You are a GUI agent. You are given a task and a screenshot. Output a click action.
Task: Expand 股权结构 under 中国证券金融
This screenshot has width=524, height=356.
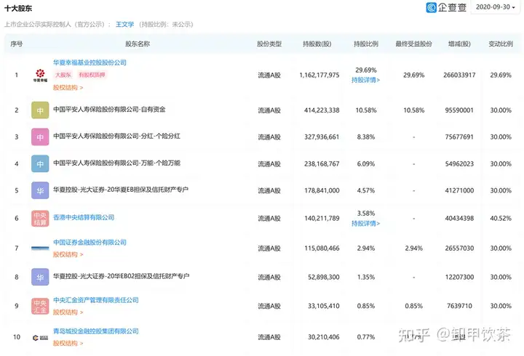68,254
